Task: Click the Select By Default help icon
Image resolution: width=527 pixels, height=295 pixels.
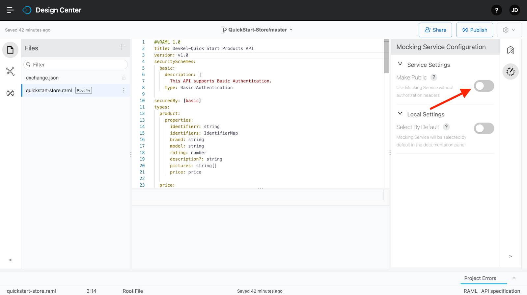Action: (446, 127)
